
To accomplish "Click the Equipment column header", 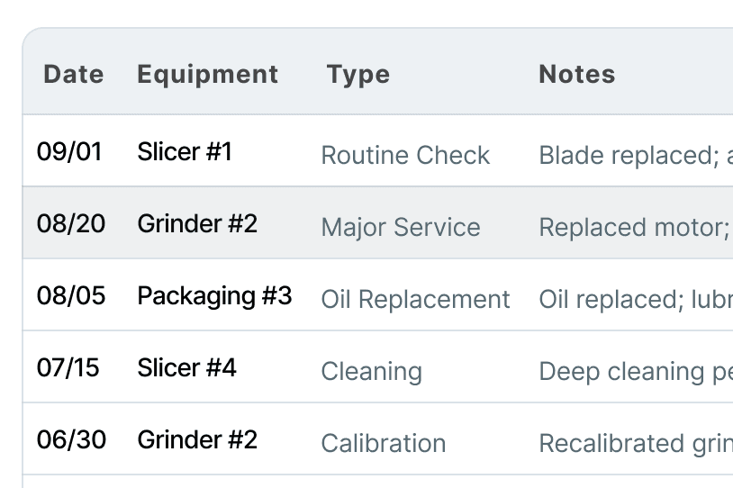I will point(207,75).
